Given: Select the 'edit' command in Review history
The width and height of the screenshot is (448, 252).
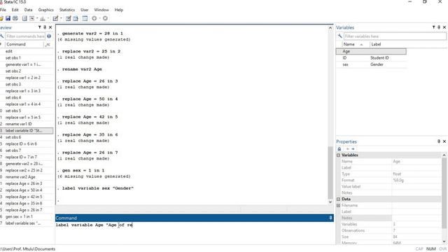Looking at the screenshot, I should (27, 51).
